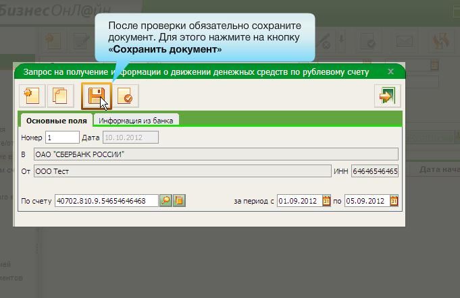Click the copy document icon
460x298 pixels.
point(60,96)
